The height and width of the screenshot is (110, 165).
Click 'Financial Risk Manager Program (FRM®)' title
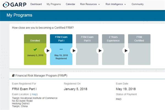coord(41,75)
